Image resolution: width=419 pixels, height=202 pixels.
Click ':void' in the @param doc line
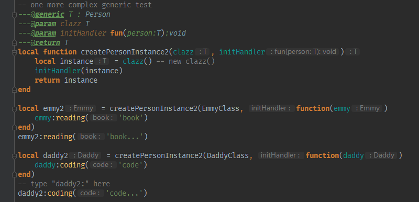point(175,33)
